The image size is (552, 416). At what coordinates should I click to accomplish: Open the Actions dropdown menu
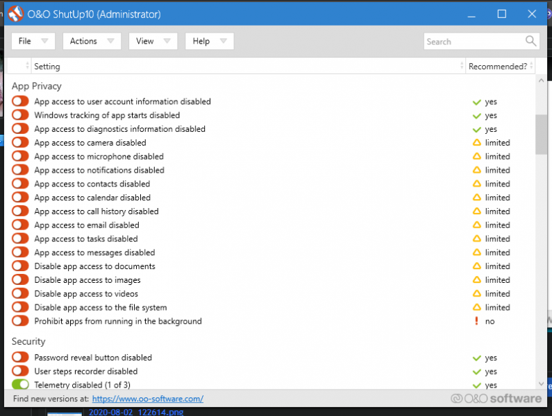click(92, 42)
